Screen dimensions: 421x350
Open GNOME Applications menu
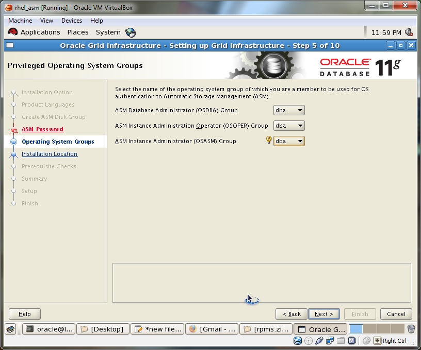point(40,32)
